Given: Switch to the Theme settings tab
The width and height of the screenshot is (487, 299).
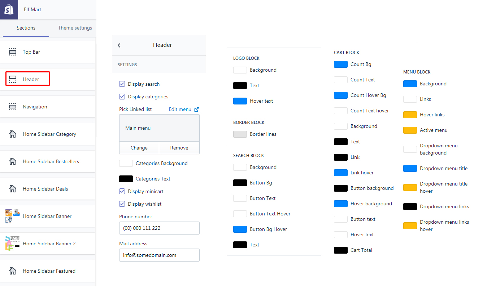Looking at the screenshot, I should click(x=75, y=28).
